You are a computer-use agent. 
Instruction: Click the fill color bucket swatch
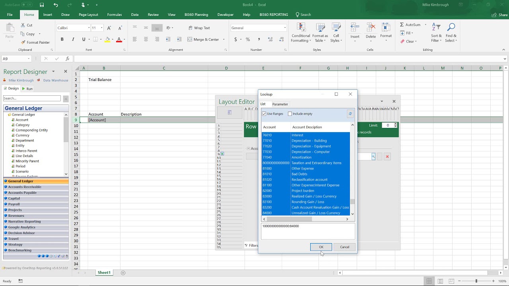click(107, 39)
